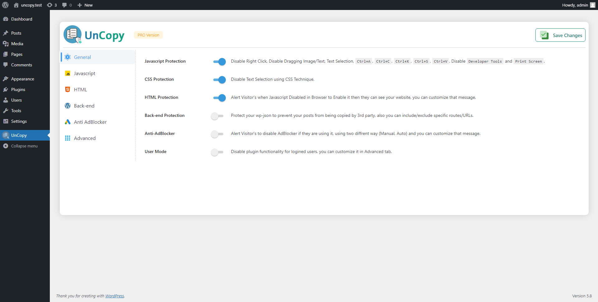Enable Back-end Protection toggle
This screenshot has height=302, width=598.
pyautogui.click(x=217, y=116)
